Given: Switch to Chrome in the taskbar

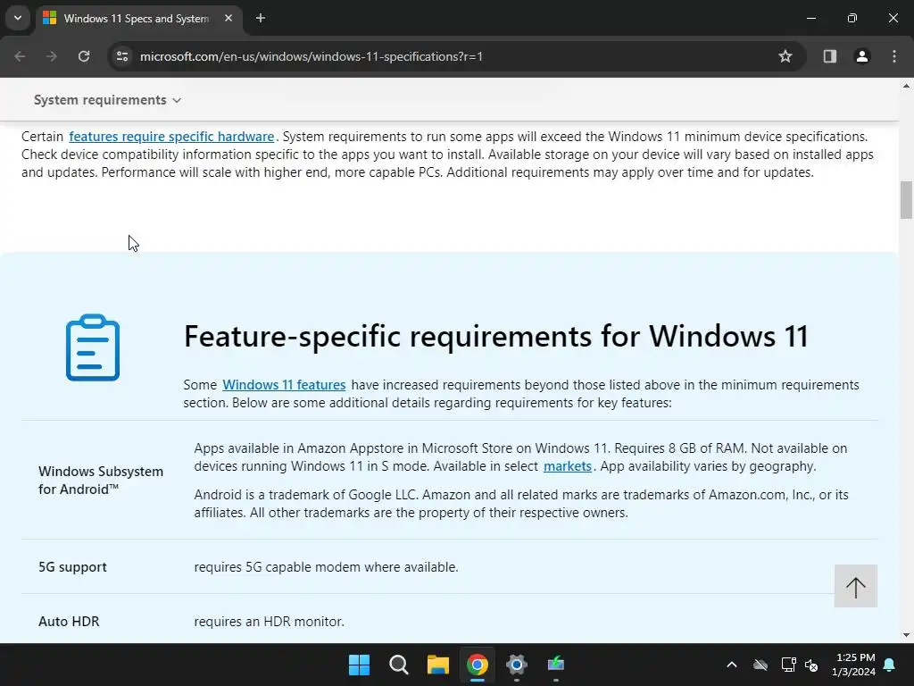Looking at the screenshot, I should tap(477, 665).
